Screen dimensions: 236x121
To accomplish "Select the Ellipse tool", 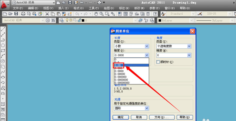I will (x=3, y=77).
